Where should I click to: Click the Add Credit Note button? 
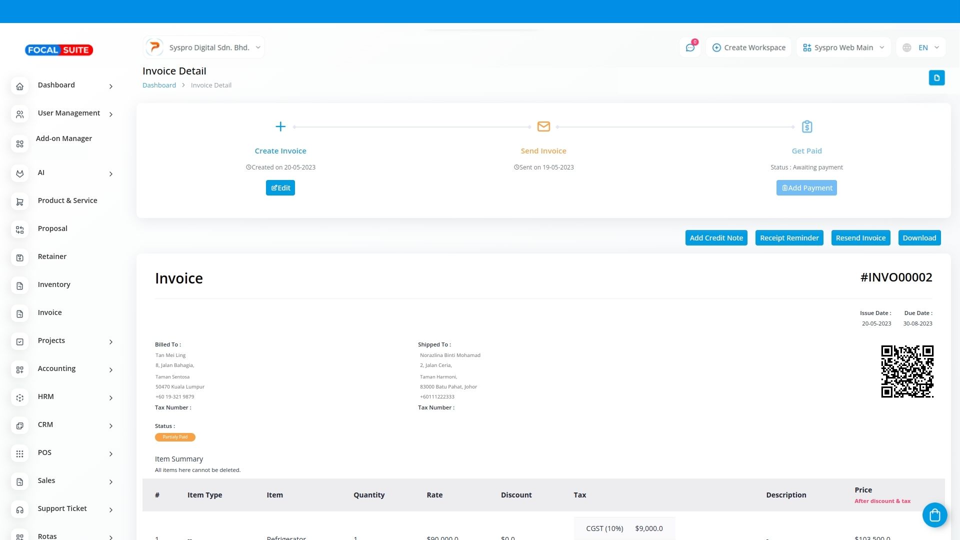tap(716, 238)
